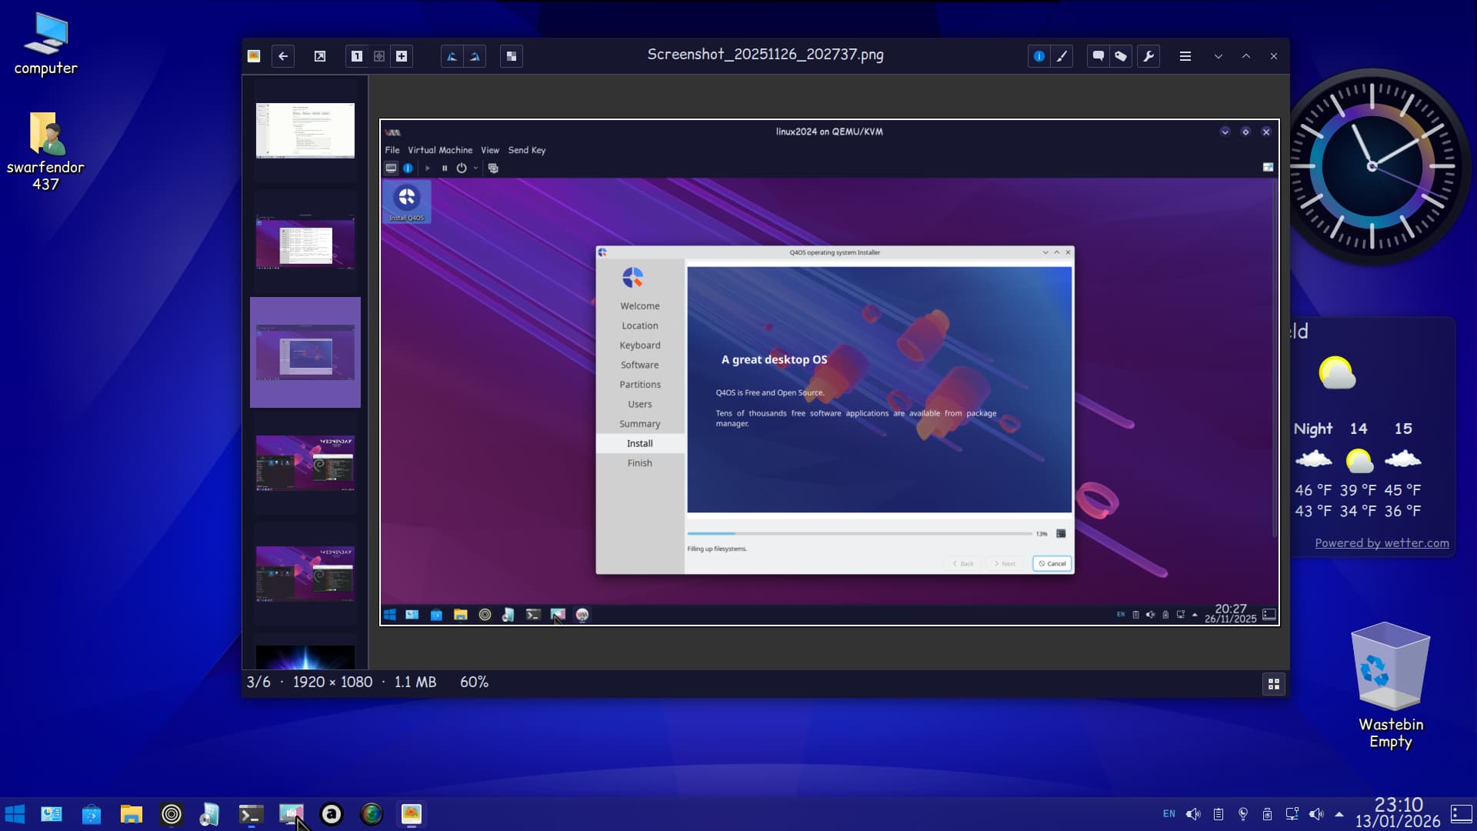Open the tags panel icon
The image size is (1477, 831).
(1121, 56)
